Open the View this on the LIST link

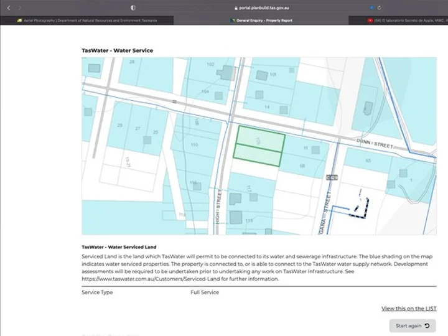click(x=409, y=309)
